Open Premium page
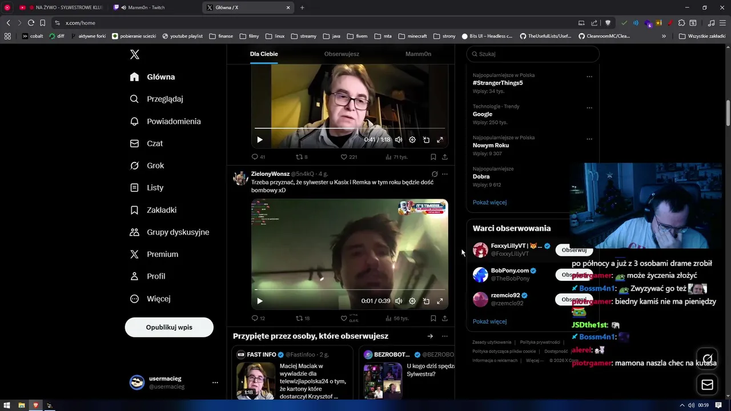Viewport: 731px width, 411px height. pos(154,254)
